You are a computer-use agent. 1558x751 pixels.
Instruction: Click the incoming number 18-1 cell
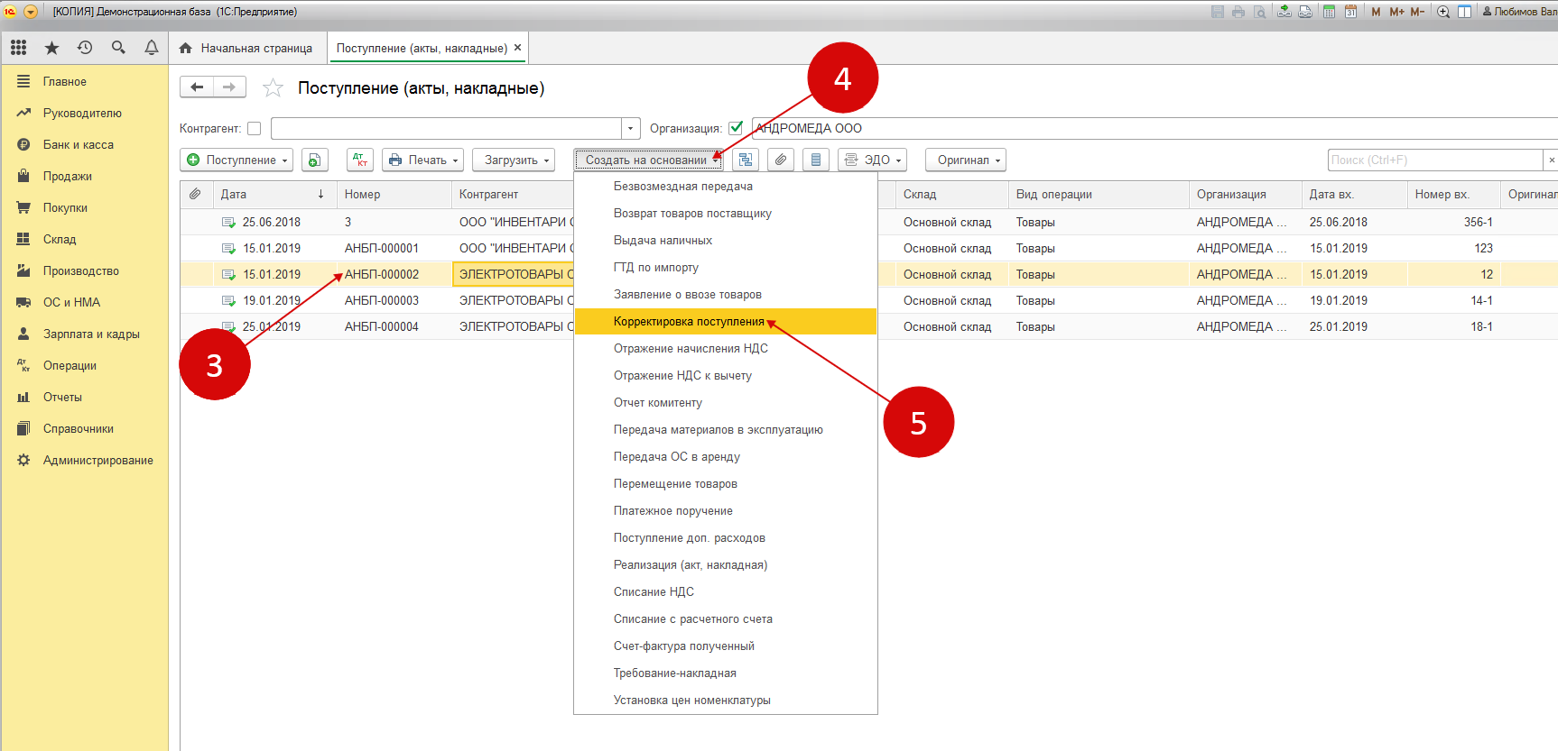click(x=1453, y=326)
